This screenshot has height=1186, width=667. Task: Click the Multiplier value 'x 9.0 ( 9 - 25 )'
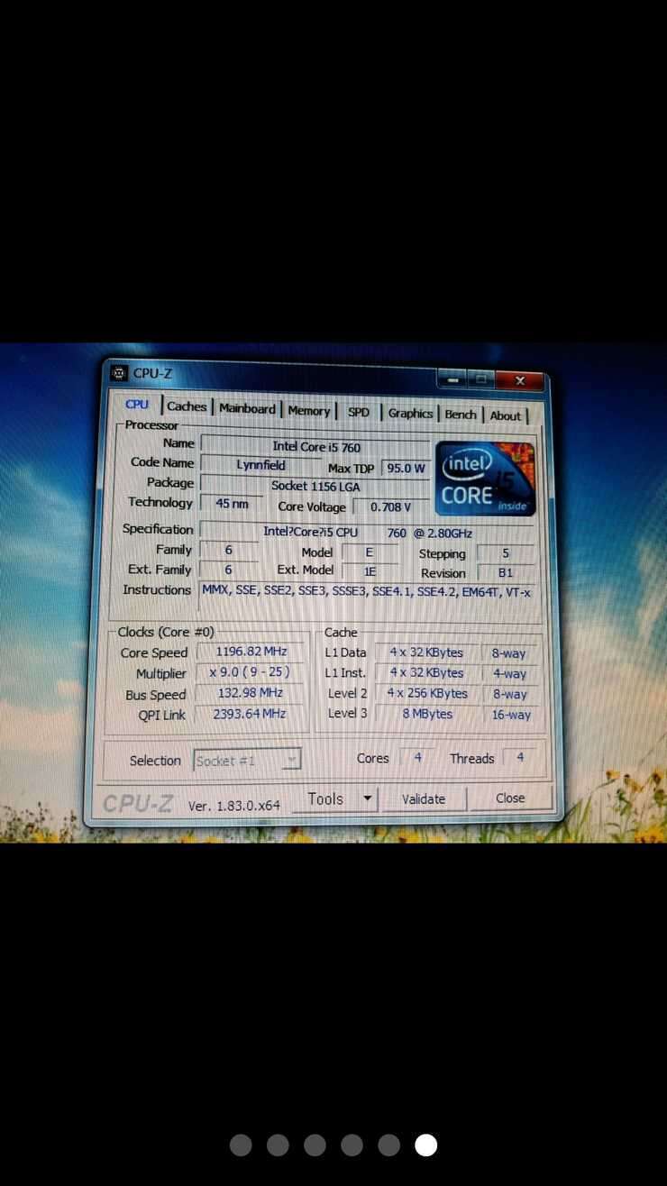click(250, 672)
